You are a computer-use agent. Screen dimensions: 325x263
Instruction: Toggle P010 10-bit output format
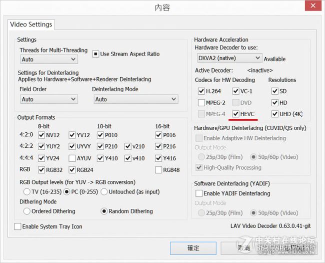tap(100, 135)
